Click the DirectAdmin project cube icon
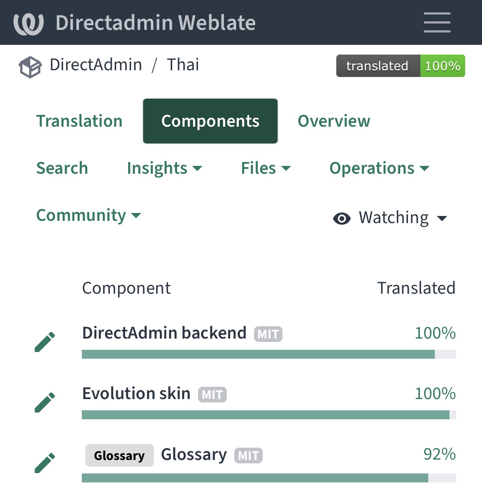The image size is (482, 494). (30, 67)
